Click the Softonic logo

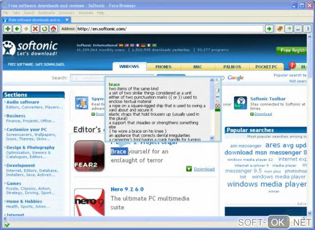tap(30, 48)
